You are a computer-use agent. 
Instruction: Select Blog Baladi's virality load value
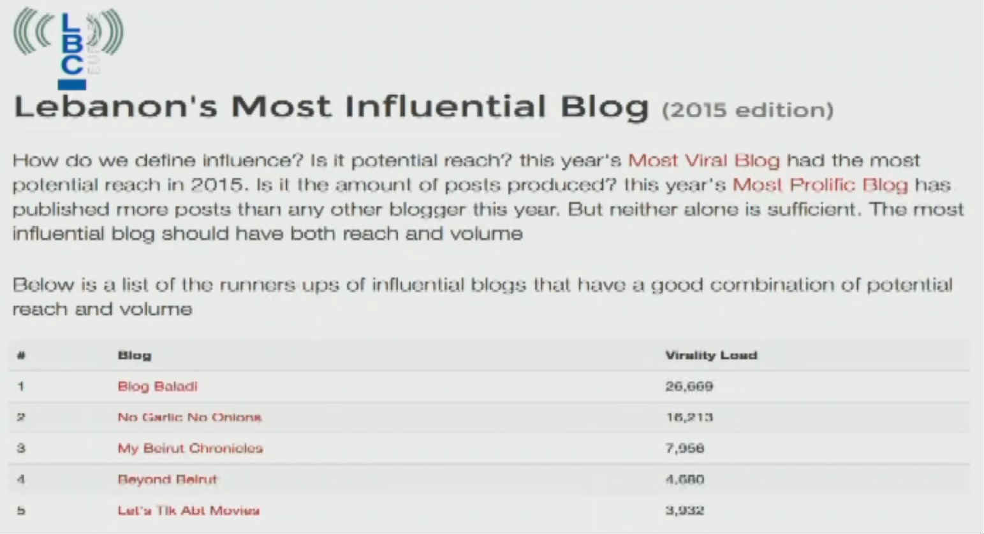pyautogui.click(x=689, y=386)
